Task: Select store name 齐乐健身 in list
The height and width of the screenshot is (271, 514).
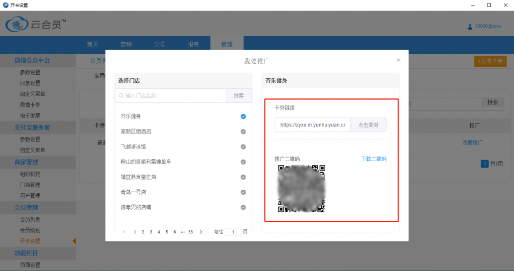Action: (131, 116)
